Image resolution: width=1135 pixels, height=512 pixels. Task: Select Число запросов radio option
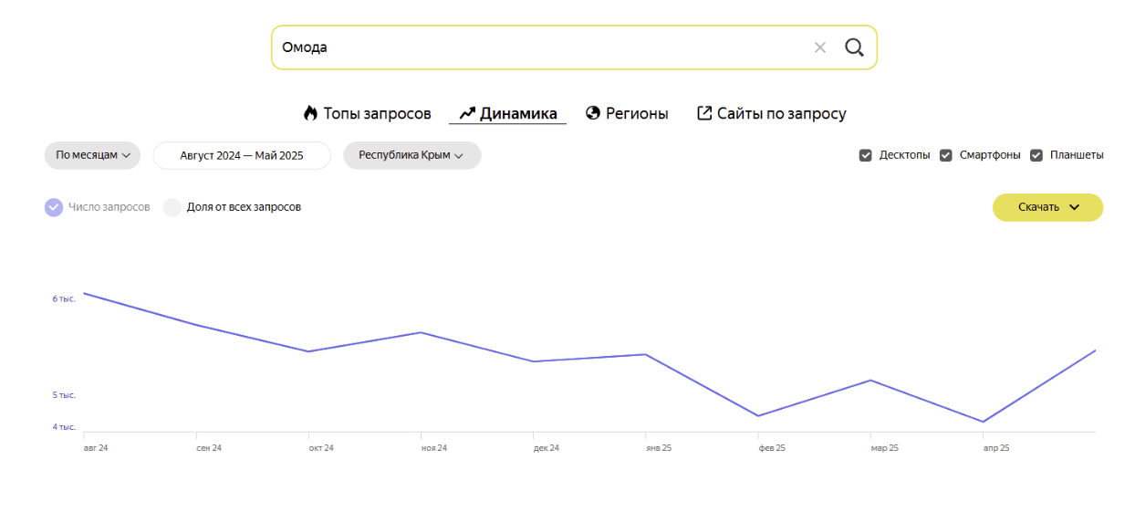tap(54, 207)
